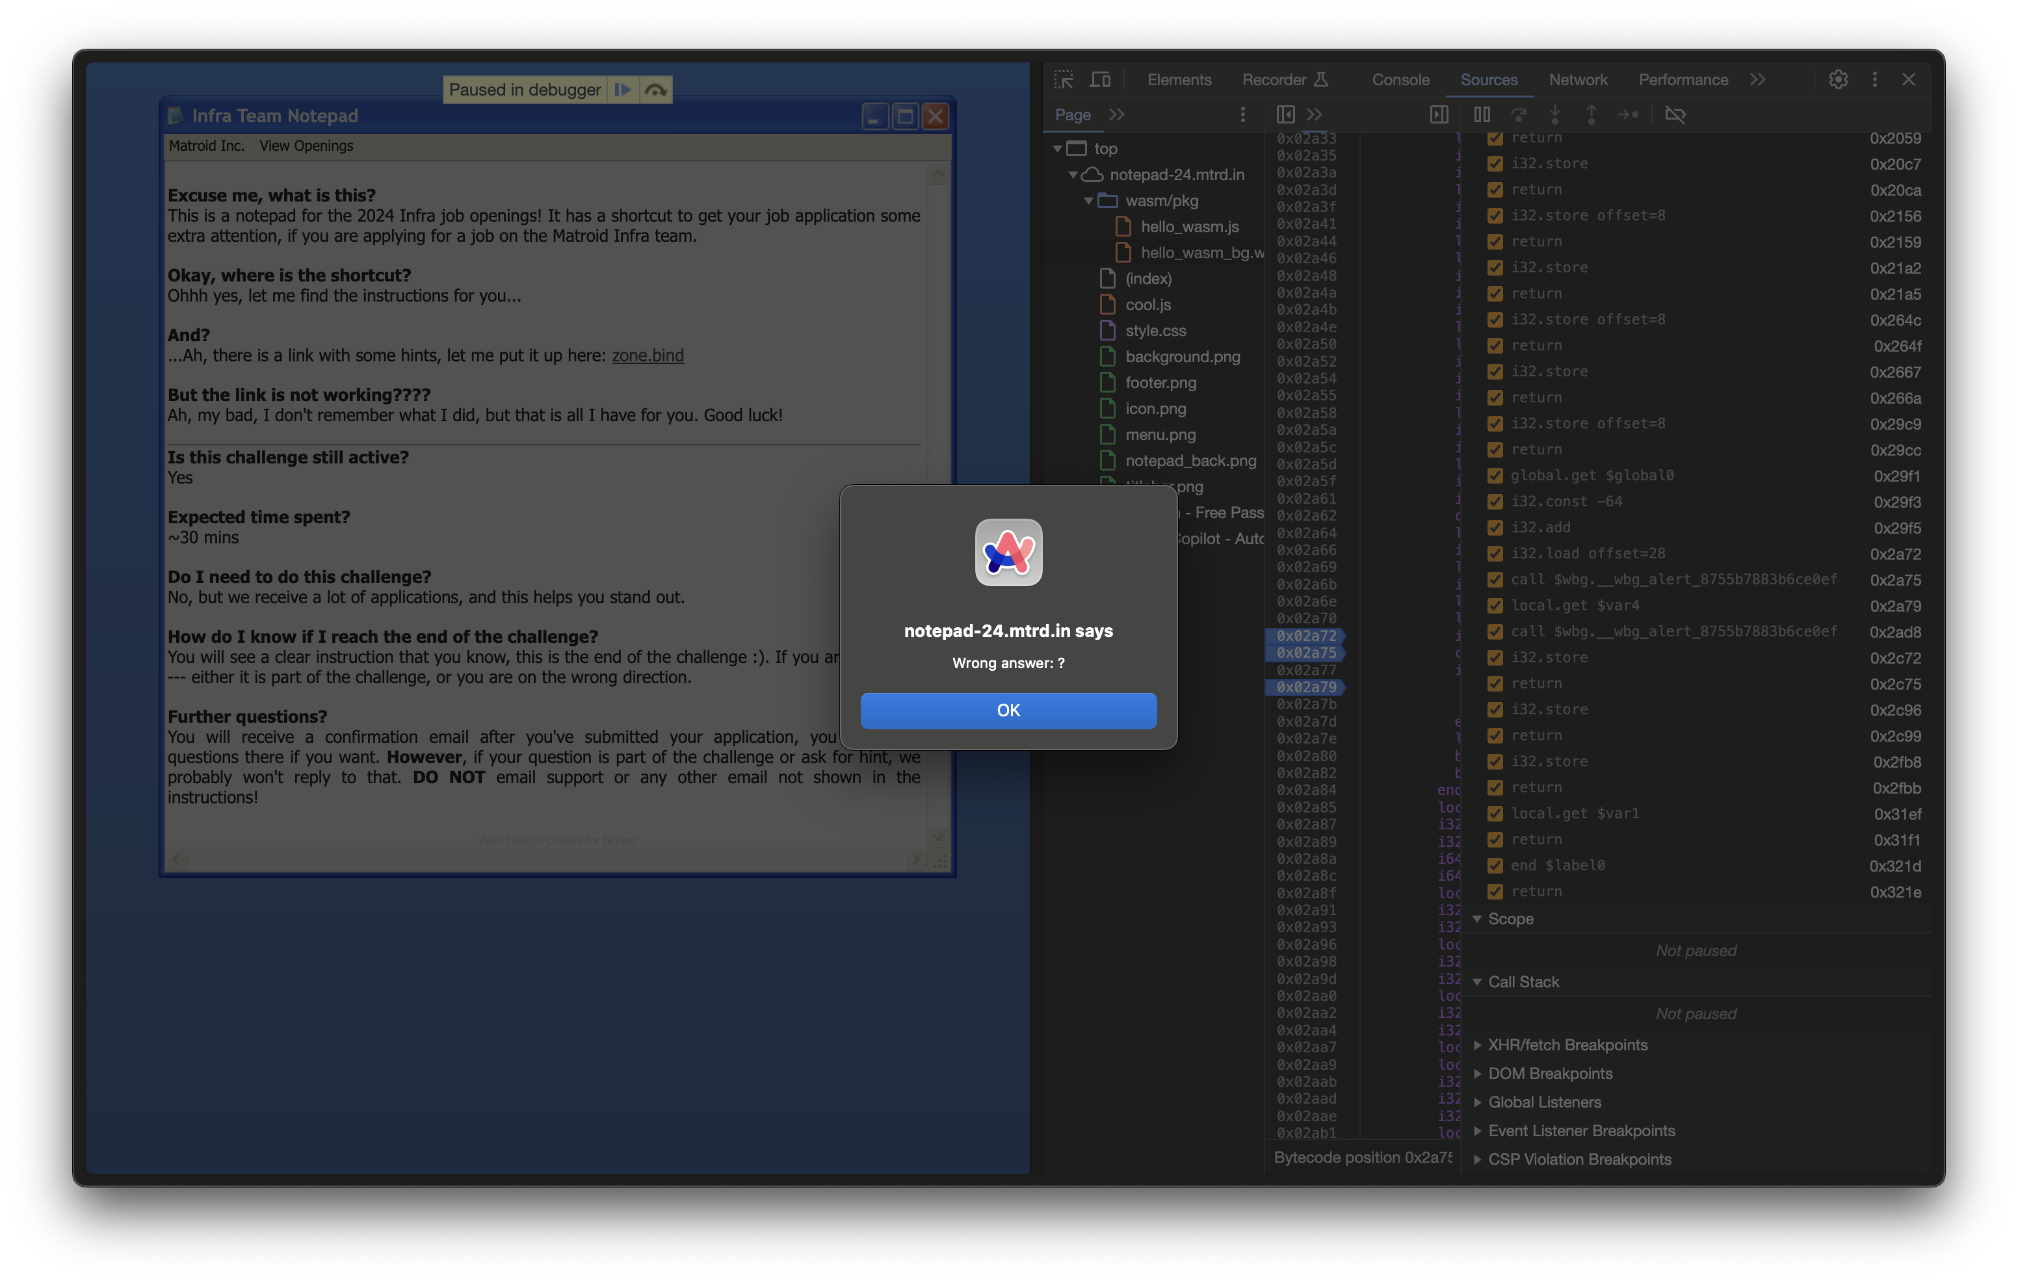Image resolution: width=2018 pixels, height=1283 pixels.
Task: Toggle the device toolbar icon
Action: click(1101, 79)
